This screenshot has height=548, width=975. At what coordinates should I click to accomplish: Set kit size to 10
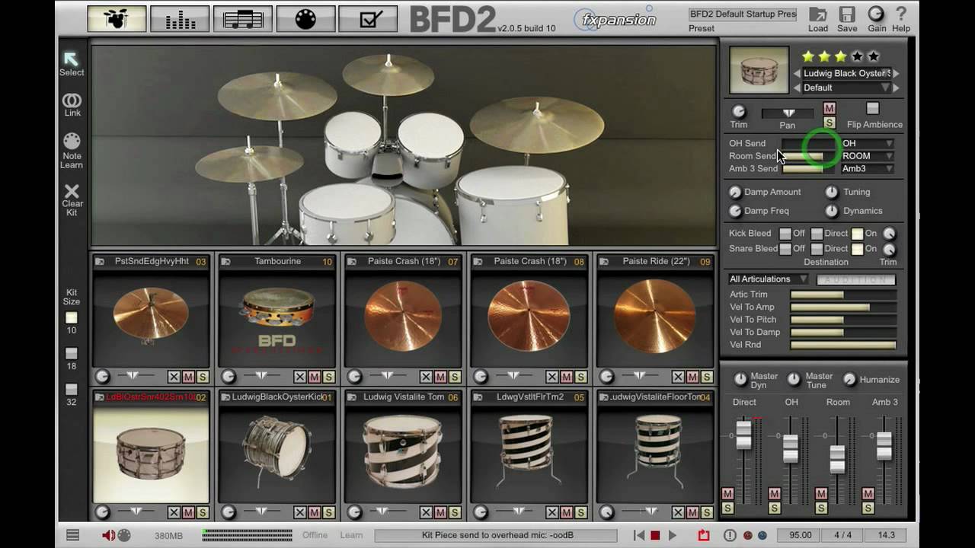72,318
